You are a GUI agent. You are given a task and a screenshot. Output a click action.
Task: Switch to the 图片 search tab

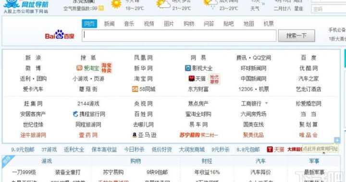click(169, 24)
